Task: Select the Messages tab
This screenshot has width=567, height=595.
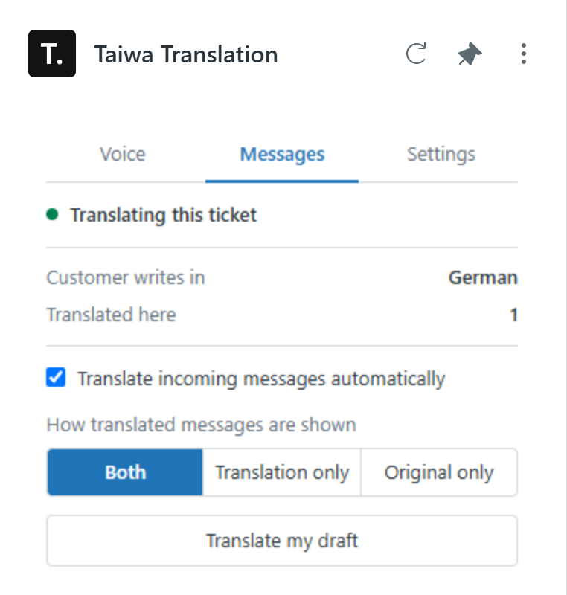Action: point(282,155)
